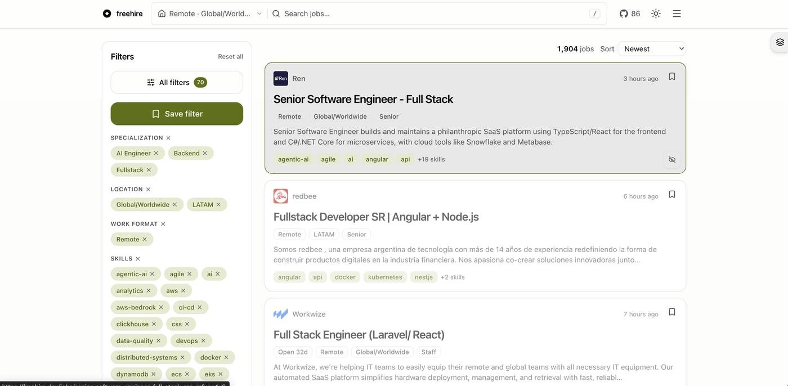
Task: Remove the ai skill chip in filters
Action: click(x=218, y=274)
